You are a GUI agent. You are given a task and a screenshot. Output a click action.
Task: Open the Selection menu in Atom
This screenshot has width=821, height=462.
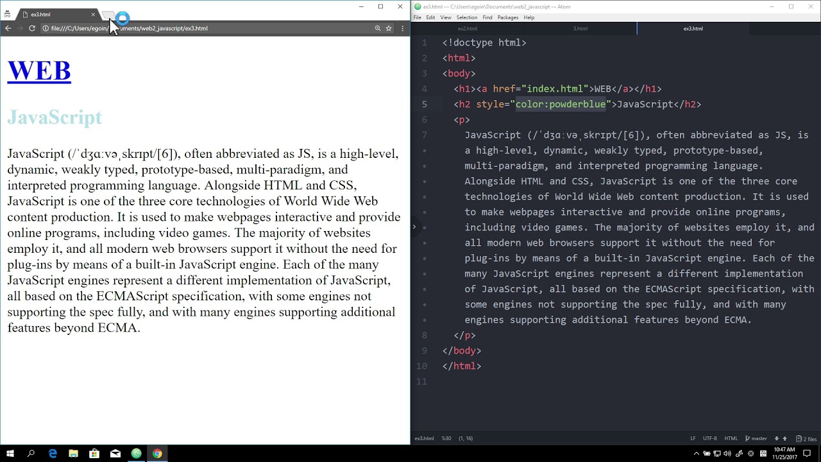click(x=466, y=17)
